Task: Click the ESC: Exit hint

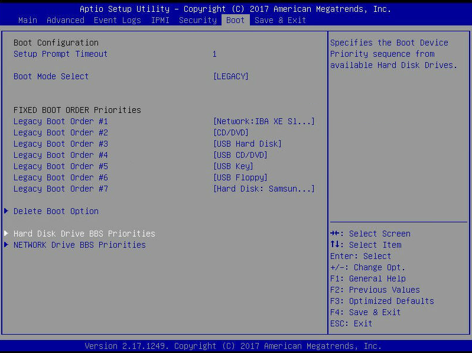Action: pyautogui.click(x=351, y=323)
